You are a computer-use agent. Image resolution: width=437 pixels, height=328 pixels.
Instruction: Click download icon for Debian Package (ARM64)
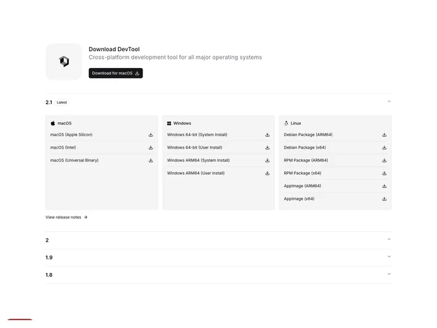384,135
